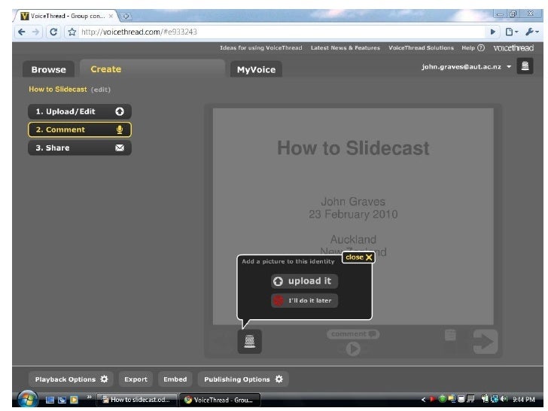Click the thumbnails icon beside the next arrow
Viewport: 548px width, 411px height.
point(450,335)
